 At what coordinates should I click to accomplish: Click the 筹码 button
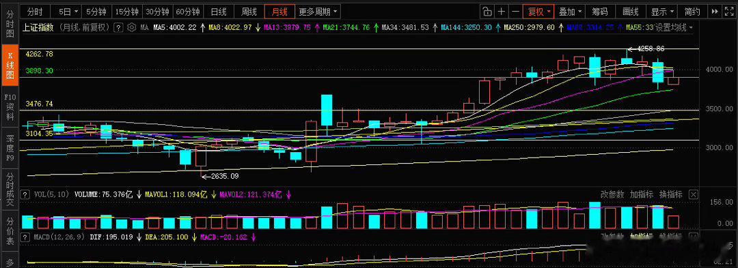(601, 12)
